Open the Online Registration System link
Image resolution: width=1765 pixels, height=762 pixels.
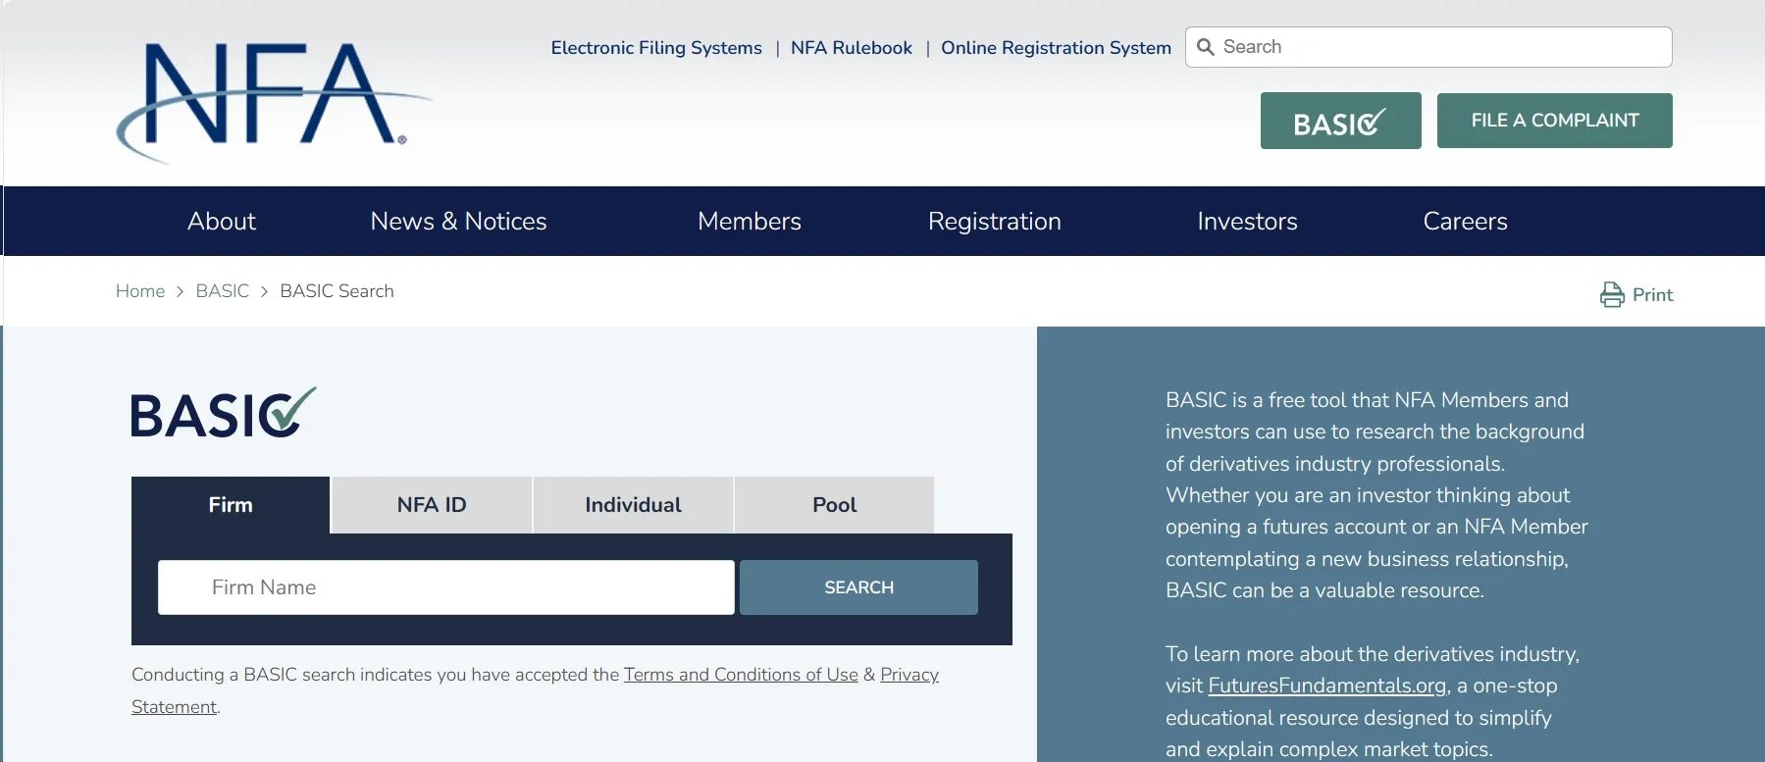[x=1056, y=48]
